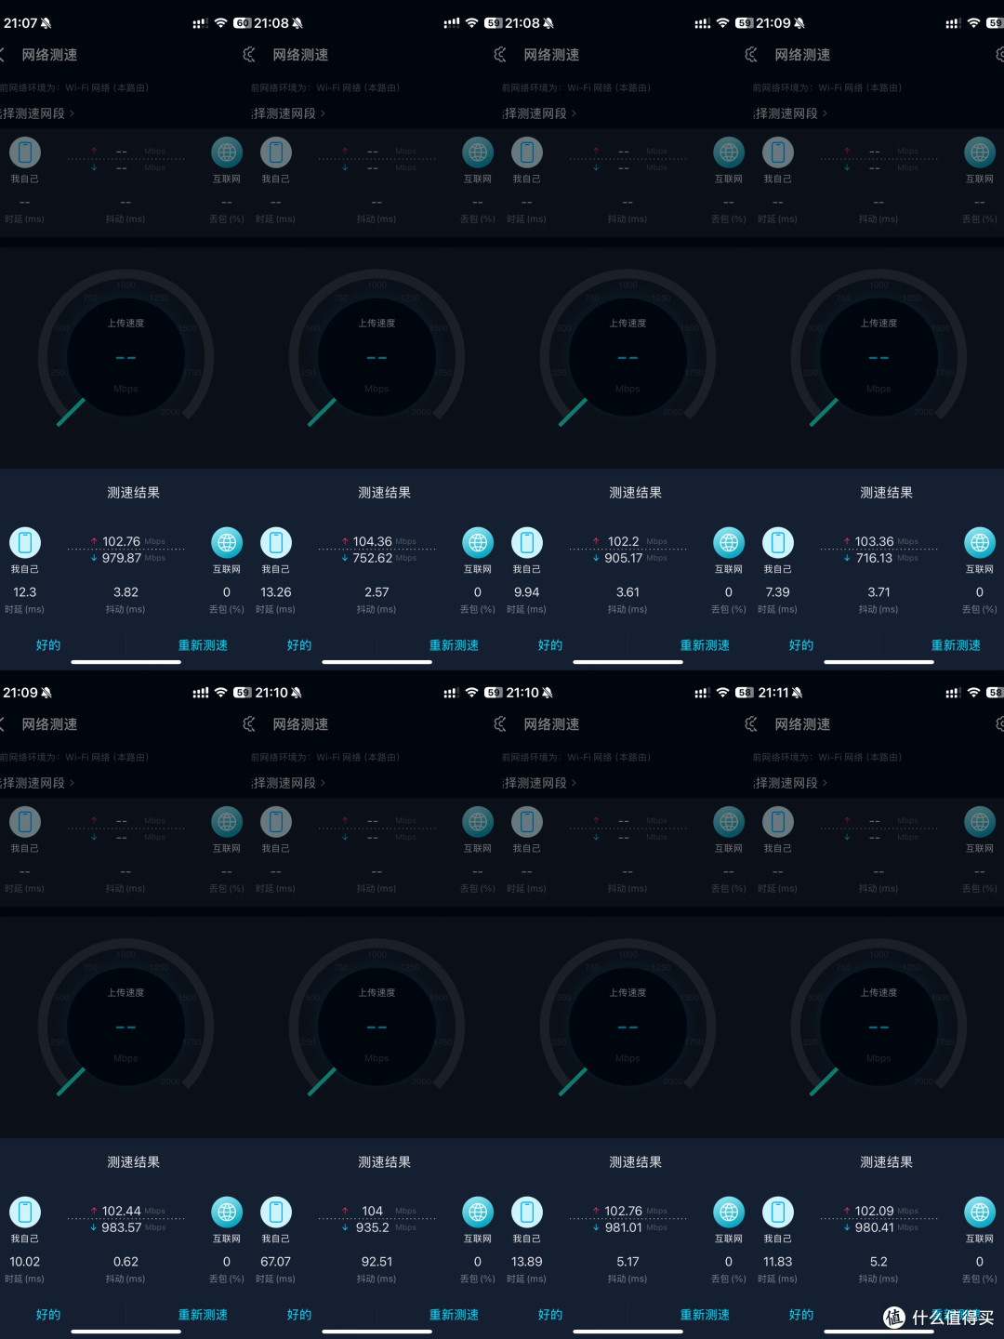This screenshot has width=1004, height=1339.
Task: Tap the 我自己 phone icon beside 983.57 result
Action: [25, 1212]
